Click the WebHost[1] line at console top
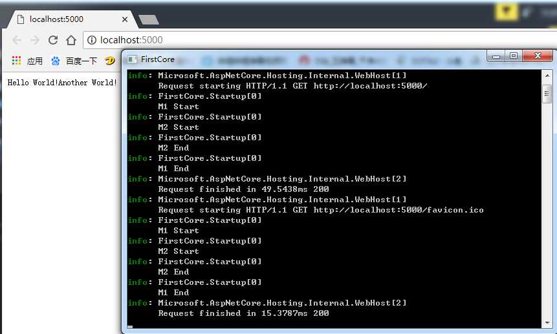Screen dimensions: 557x334 coord(267,76)
